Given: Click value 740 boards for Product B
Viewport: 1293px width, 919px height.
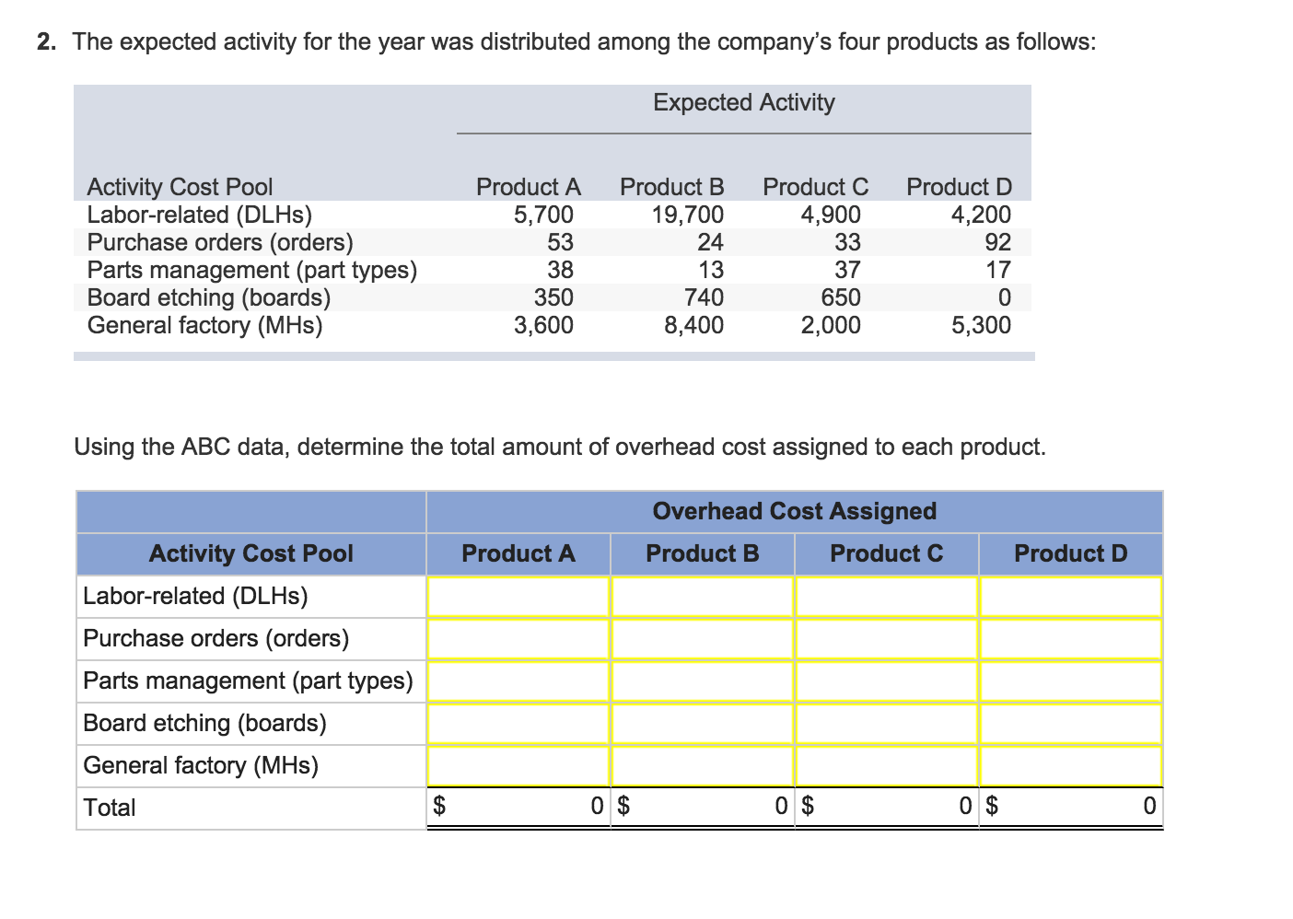Looking at the screenshot, I should [704, 297].
